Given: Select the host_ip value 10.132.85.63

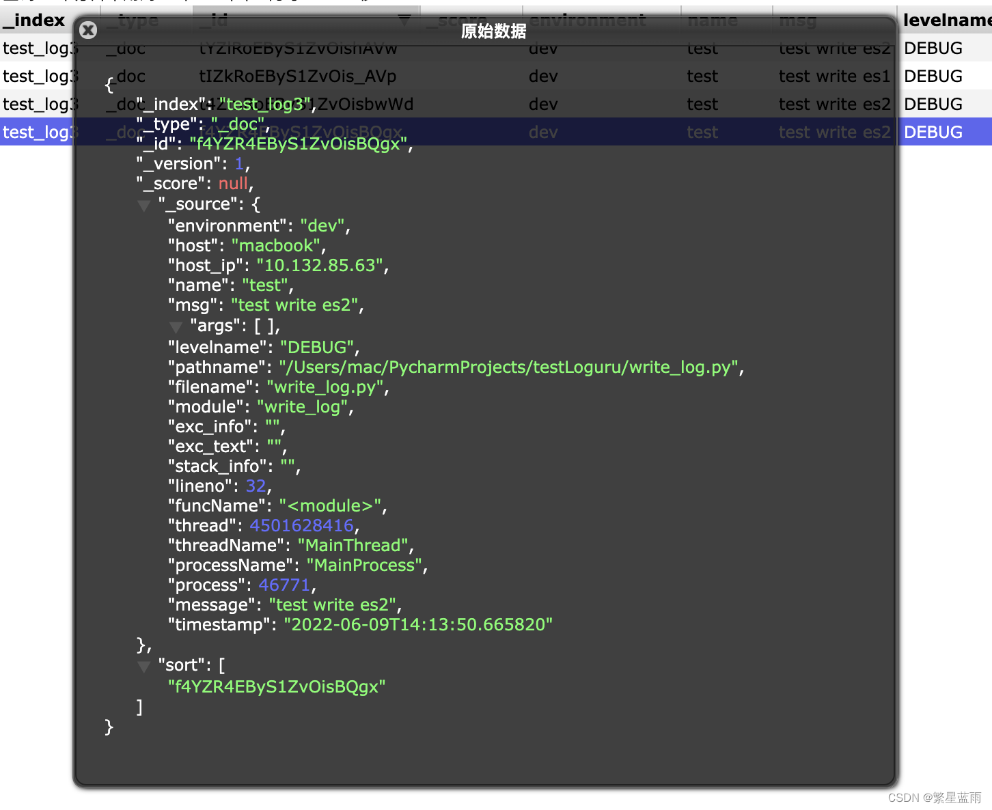Looking at the screenshot, I should pos(320,266).
